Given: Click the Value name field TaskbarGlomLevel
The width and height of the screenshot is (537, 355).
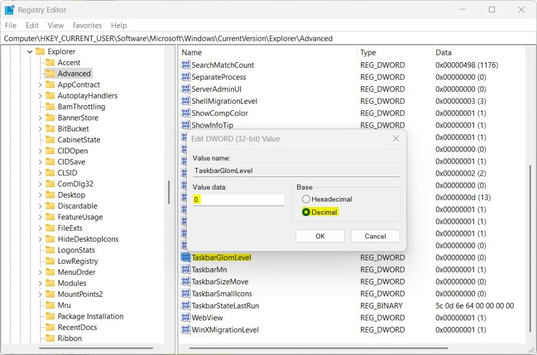Looking at the screenshot, I should click(x=296, y=171).
